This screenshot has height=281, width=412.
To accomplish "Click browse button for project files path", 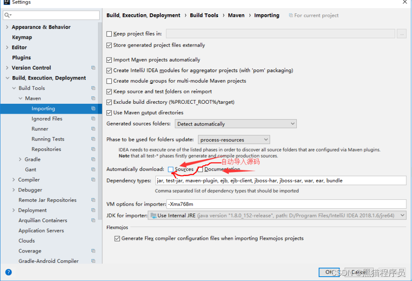I will (x=402, y=34).
